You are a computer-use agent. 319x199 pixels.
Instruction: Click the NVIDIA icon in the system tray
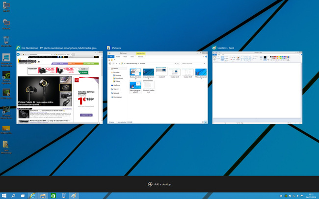tap(286, 196)
